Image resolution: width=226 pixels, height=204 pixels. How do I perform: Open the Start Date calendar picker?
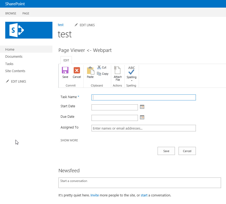142,107
